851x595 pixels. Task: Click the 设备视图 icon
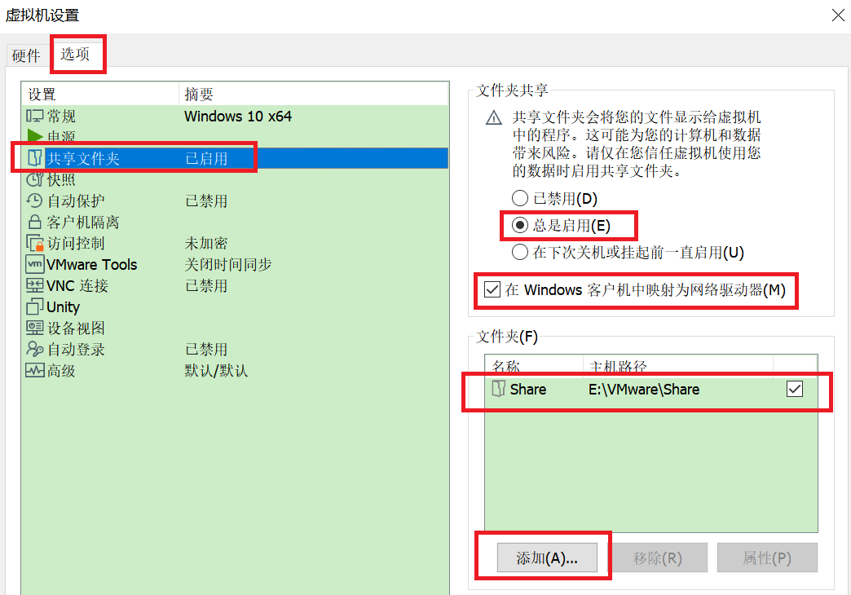pos(35,328)
